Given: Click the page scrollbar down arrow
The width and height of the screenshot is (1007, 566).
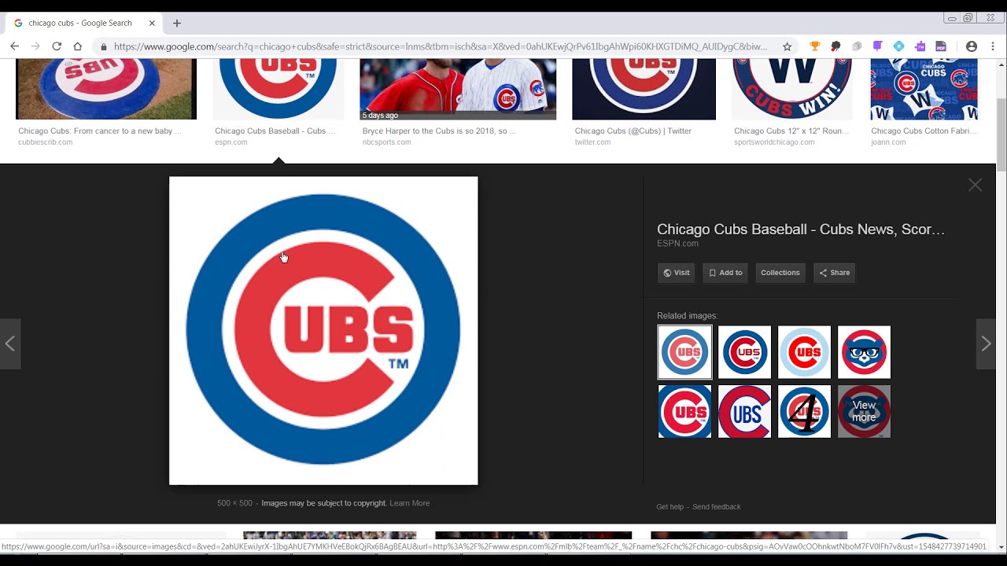Looking at the screenshot, I should pyautogui.click(x=1001, y=547).
